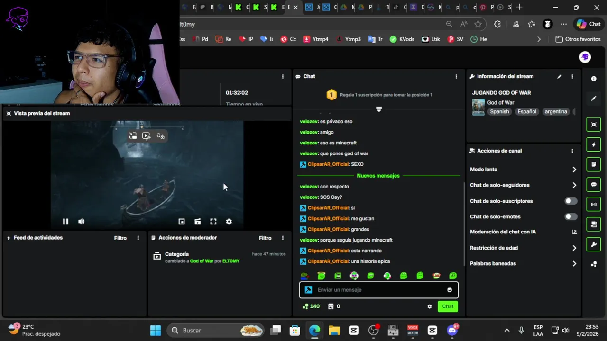Enter fullscreen on stream preview
The height and width of the screenshot is (341, 607).
click(213, 222)
